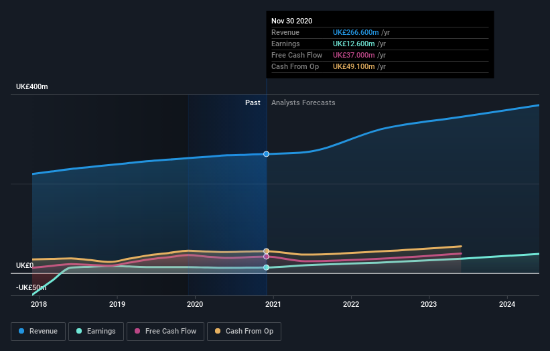550x351 pixels.
Task: Click the orange Cash From Op data point
Action: point(266,251)
